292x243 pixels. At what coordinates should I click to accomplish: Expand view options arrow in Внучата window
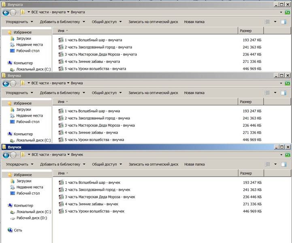[275, 22]
